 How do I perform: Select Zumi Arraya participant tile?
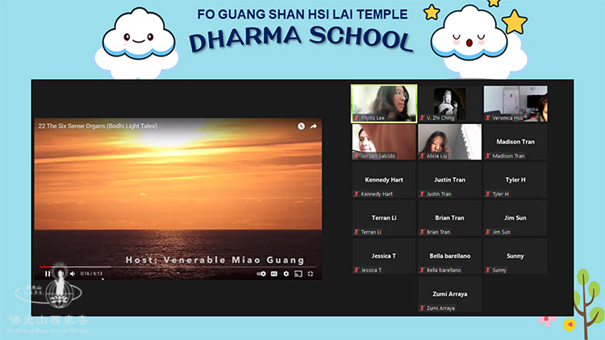tap(449, 295)
